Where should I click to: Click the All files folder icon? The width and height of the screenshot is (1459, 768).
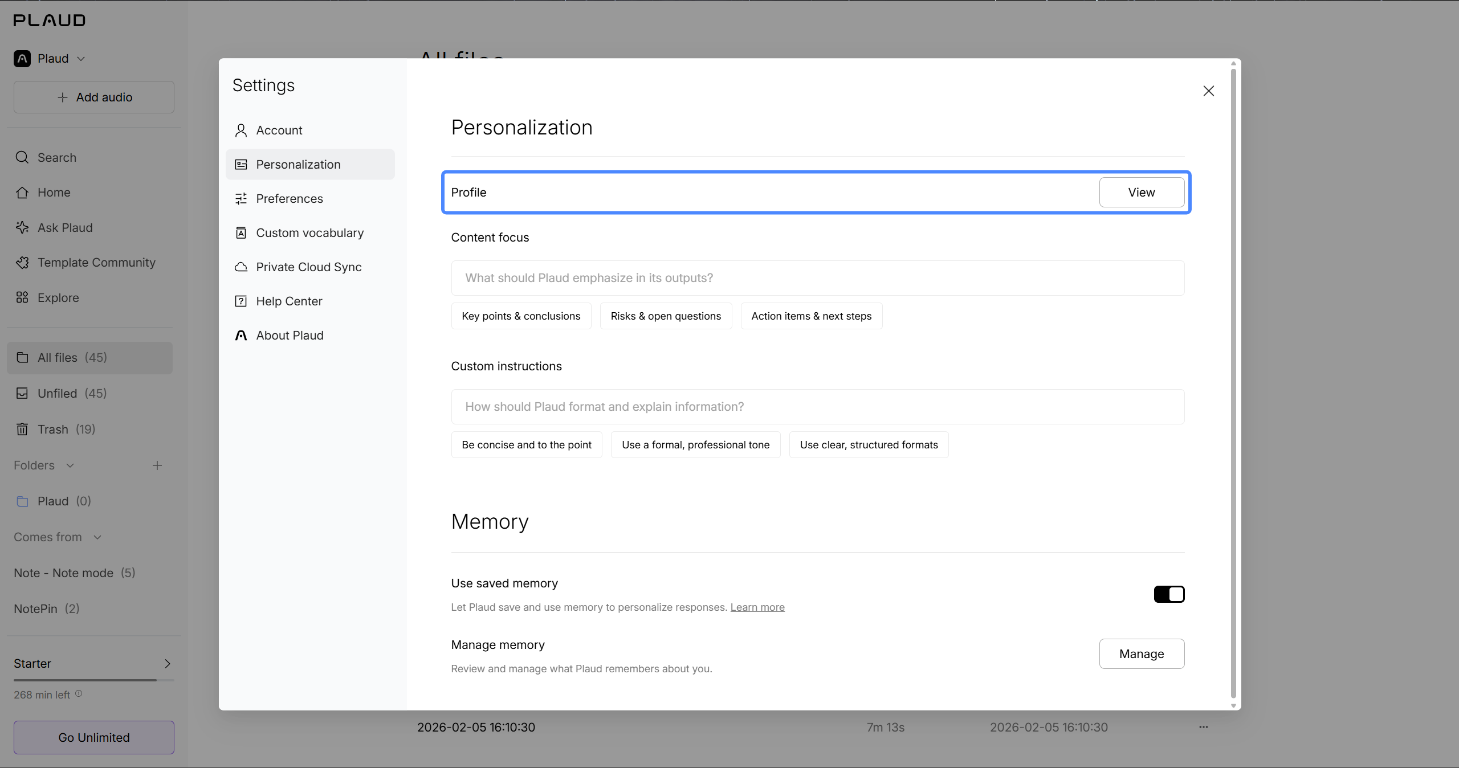[x=22, y=358]
